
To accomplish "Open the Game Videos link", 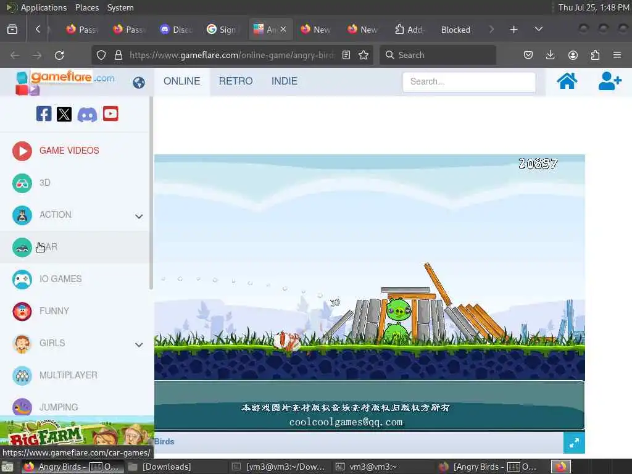I will (x=69, y=151).
